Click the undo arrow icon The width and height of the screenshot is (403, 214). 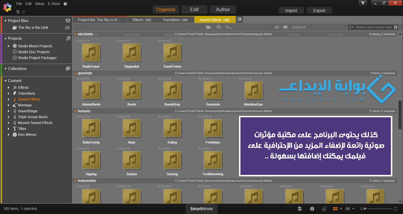18,12
